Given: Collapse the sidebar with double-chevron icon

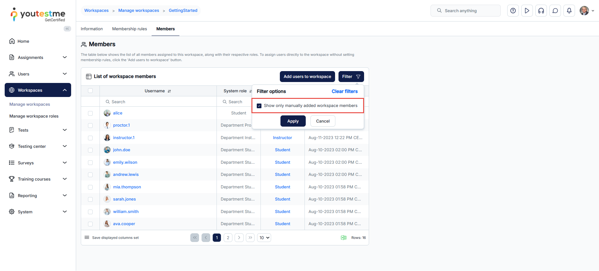Looking at the screenshot, I should [x=67, y=29].
